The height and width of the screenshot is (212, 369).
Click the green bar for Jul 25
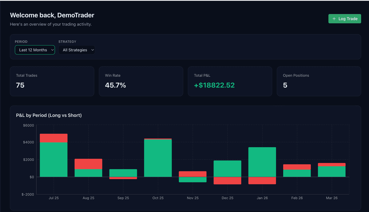(x=54, y=160)
